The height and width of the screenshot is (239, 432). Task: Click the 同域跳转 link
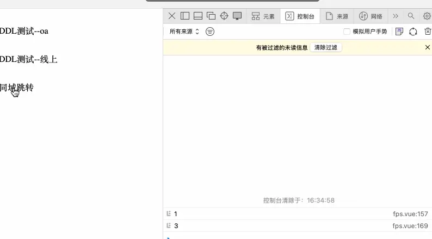pyautogui.click(x=17, y=87)
